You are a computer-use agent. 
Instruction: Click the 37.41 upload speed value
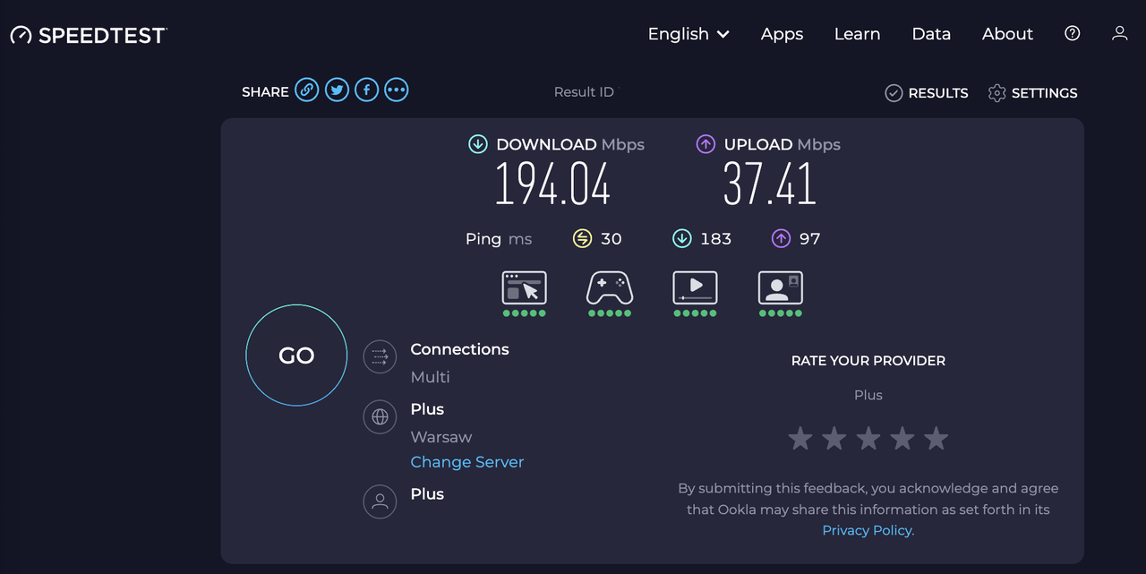point(770,184)
